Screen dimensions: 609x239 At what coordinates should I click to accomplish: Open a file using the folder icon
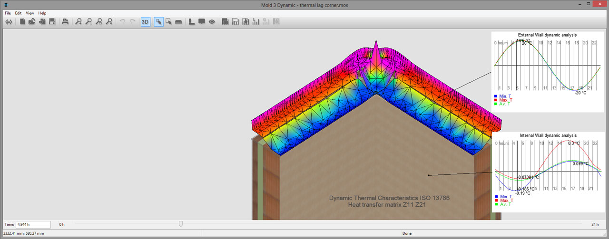click(32, 22)
